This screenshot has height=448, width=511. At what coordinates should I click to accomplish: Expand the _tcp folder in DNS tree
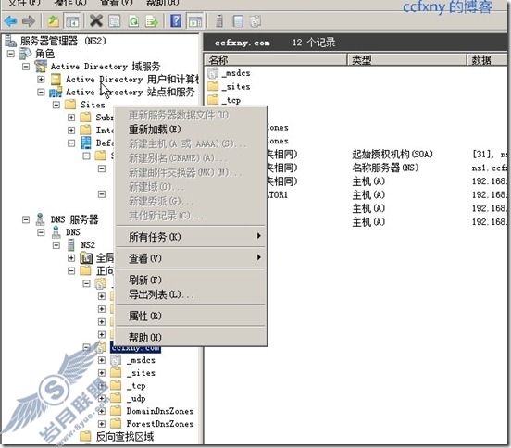[x=102, y=386]
